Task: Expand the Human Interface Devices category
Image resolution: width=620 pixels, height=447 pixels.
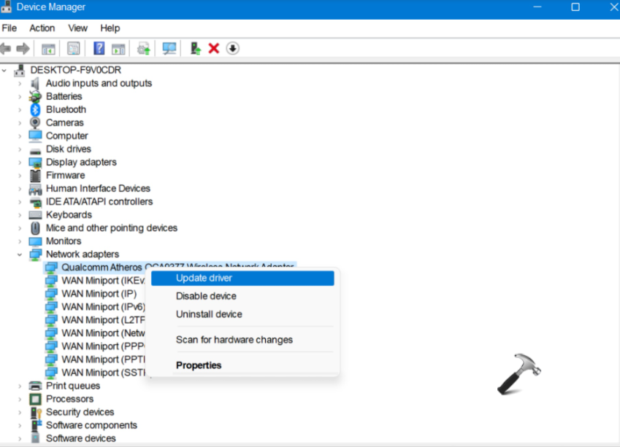Action: pyautogui.click(x=20, y=189)
